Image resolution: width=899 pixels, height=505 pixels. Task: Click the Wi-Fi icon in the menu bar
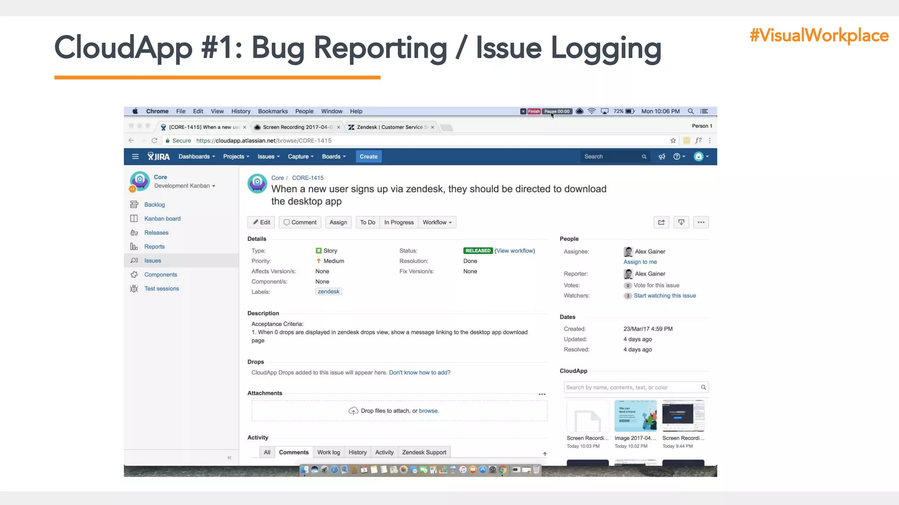592,111
